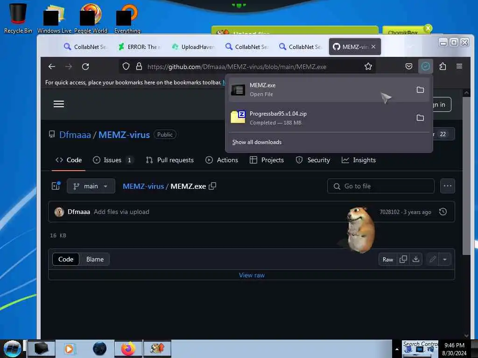Image resolution: width=478 pixels, height=358 pixels.
Task: Go back using the browser back arrow
Action: (52, 66)
